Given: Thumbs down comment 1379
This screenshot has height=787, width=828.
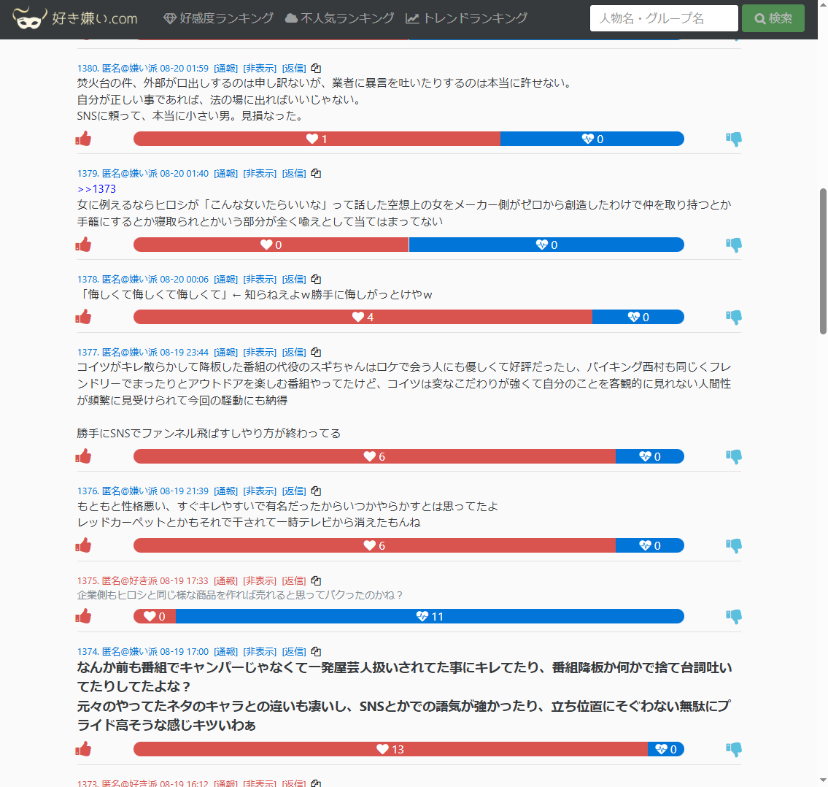Looking at the screenshot, I should 734,245.
